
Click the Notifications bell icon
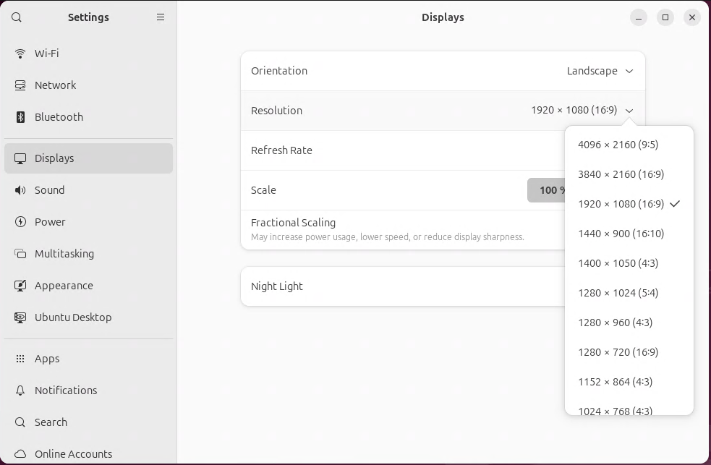point(20,391)
